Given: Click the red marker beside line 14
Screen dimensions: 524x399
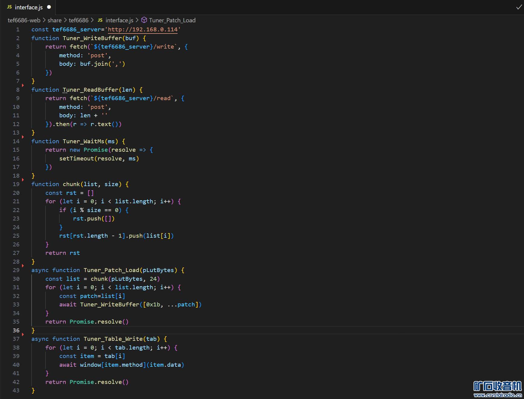Looking at the screenshot, I should coord(23,137).
